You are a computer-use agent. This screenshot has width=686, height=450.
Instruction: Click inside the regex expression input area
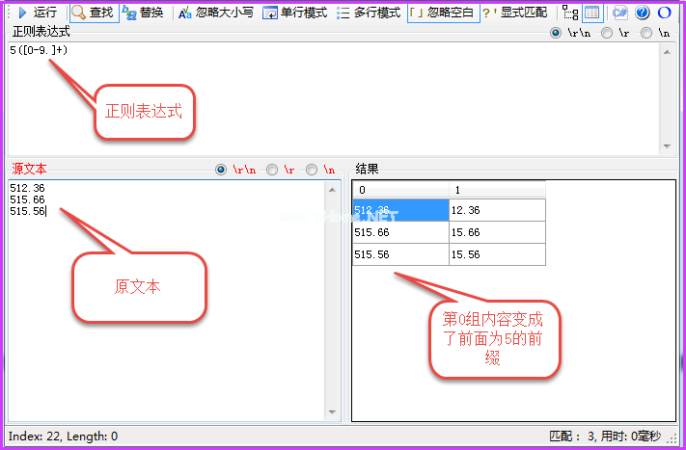(x=328, y=96)
